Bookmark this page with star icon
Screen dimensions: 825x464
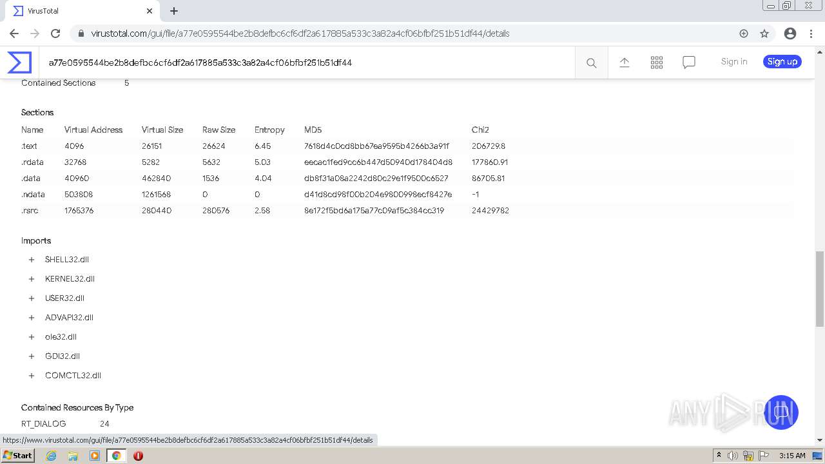764,34
